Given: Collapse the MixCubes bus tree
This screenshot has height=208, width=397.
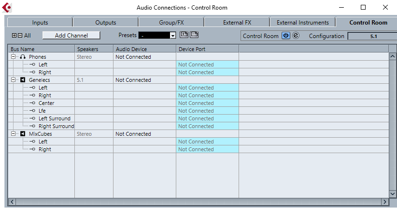Looking at the screenshot, I should [14, 134].
